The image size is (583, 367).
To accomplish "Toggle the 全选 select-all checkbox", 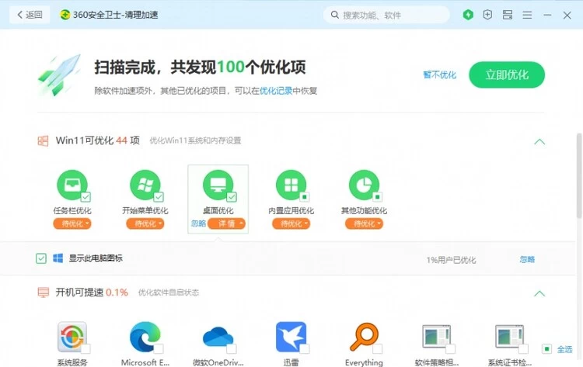I will [x=547, y=350].
